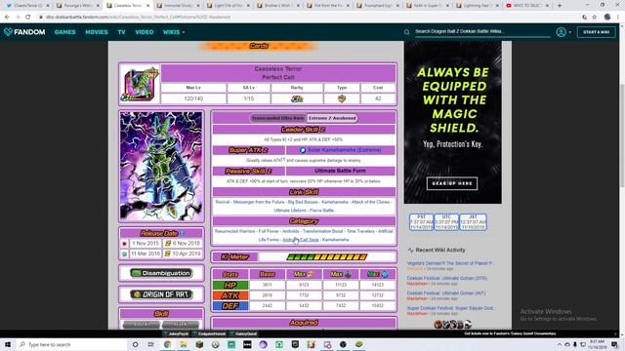The height and width of the screenshot is (351, 625).
Task: Focus the Search Dragon Ball Z Dokkan Battle Wiki field
Action: pos(481,31)
